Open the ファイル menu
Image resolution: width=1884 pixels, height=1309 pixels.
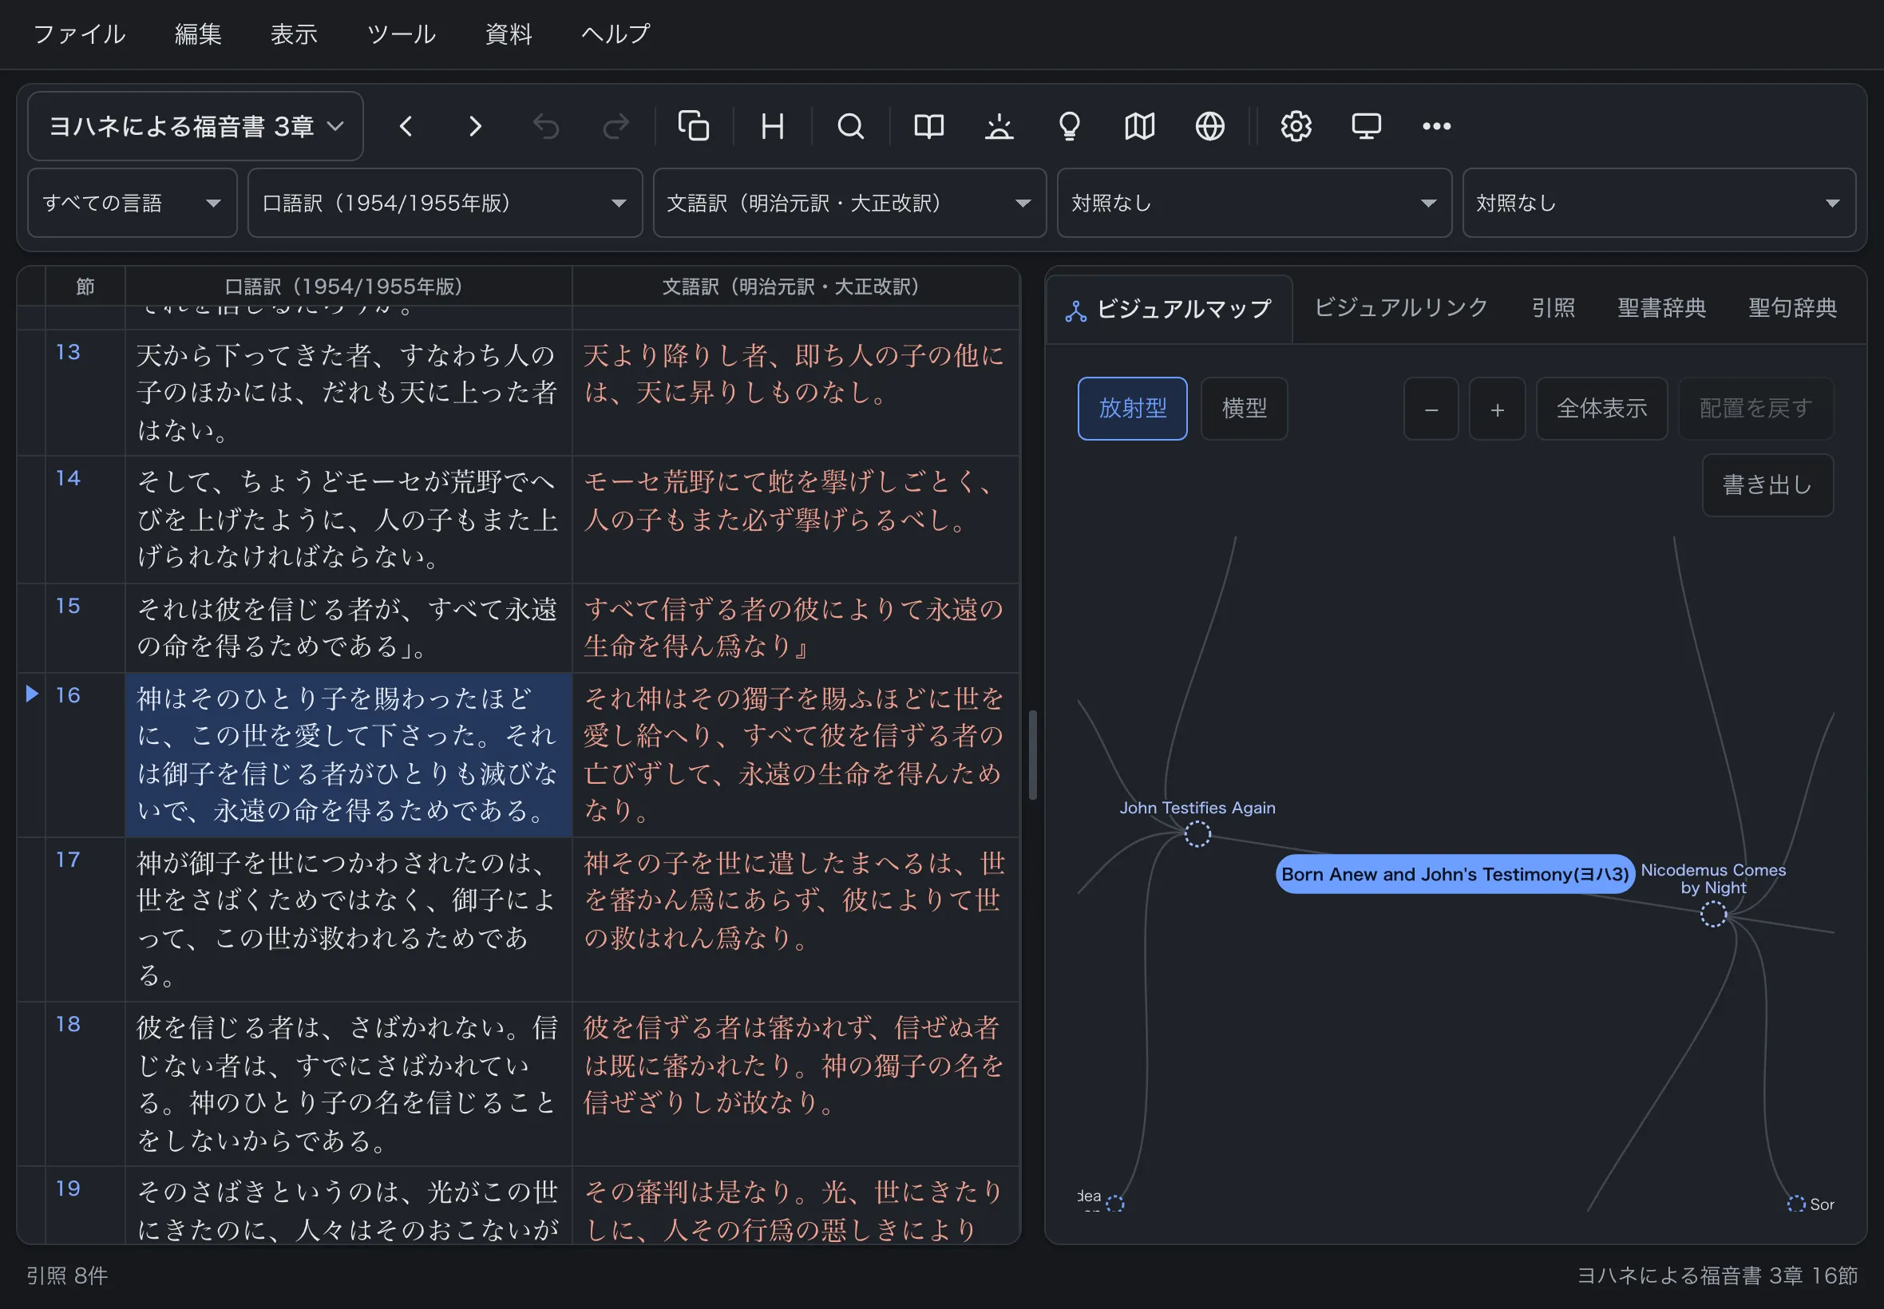80,34
